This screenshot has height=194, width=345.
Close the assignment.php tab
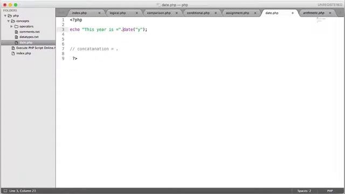(x=255, y=13)
